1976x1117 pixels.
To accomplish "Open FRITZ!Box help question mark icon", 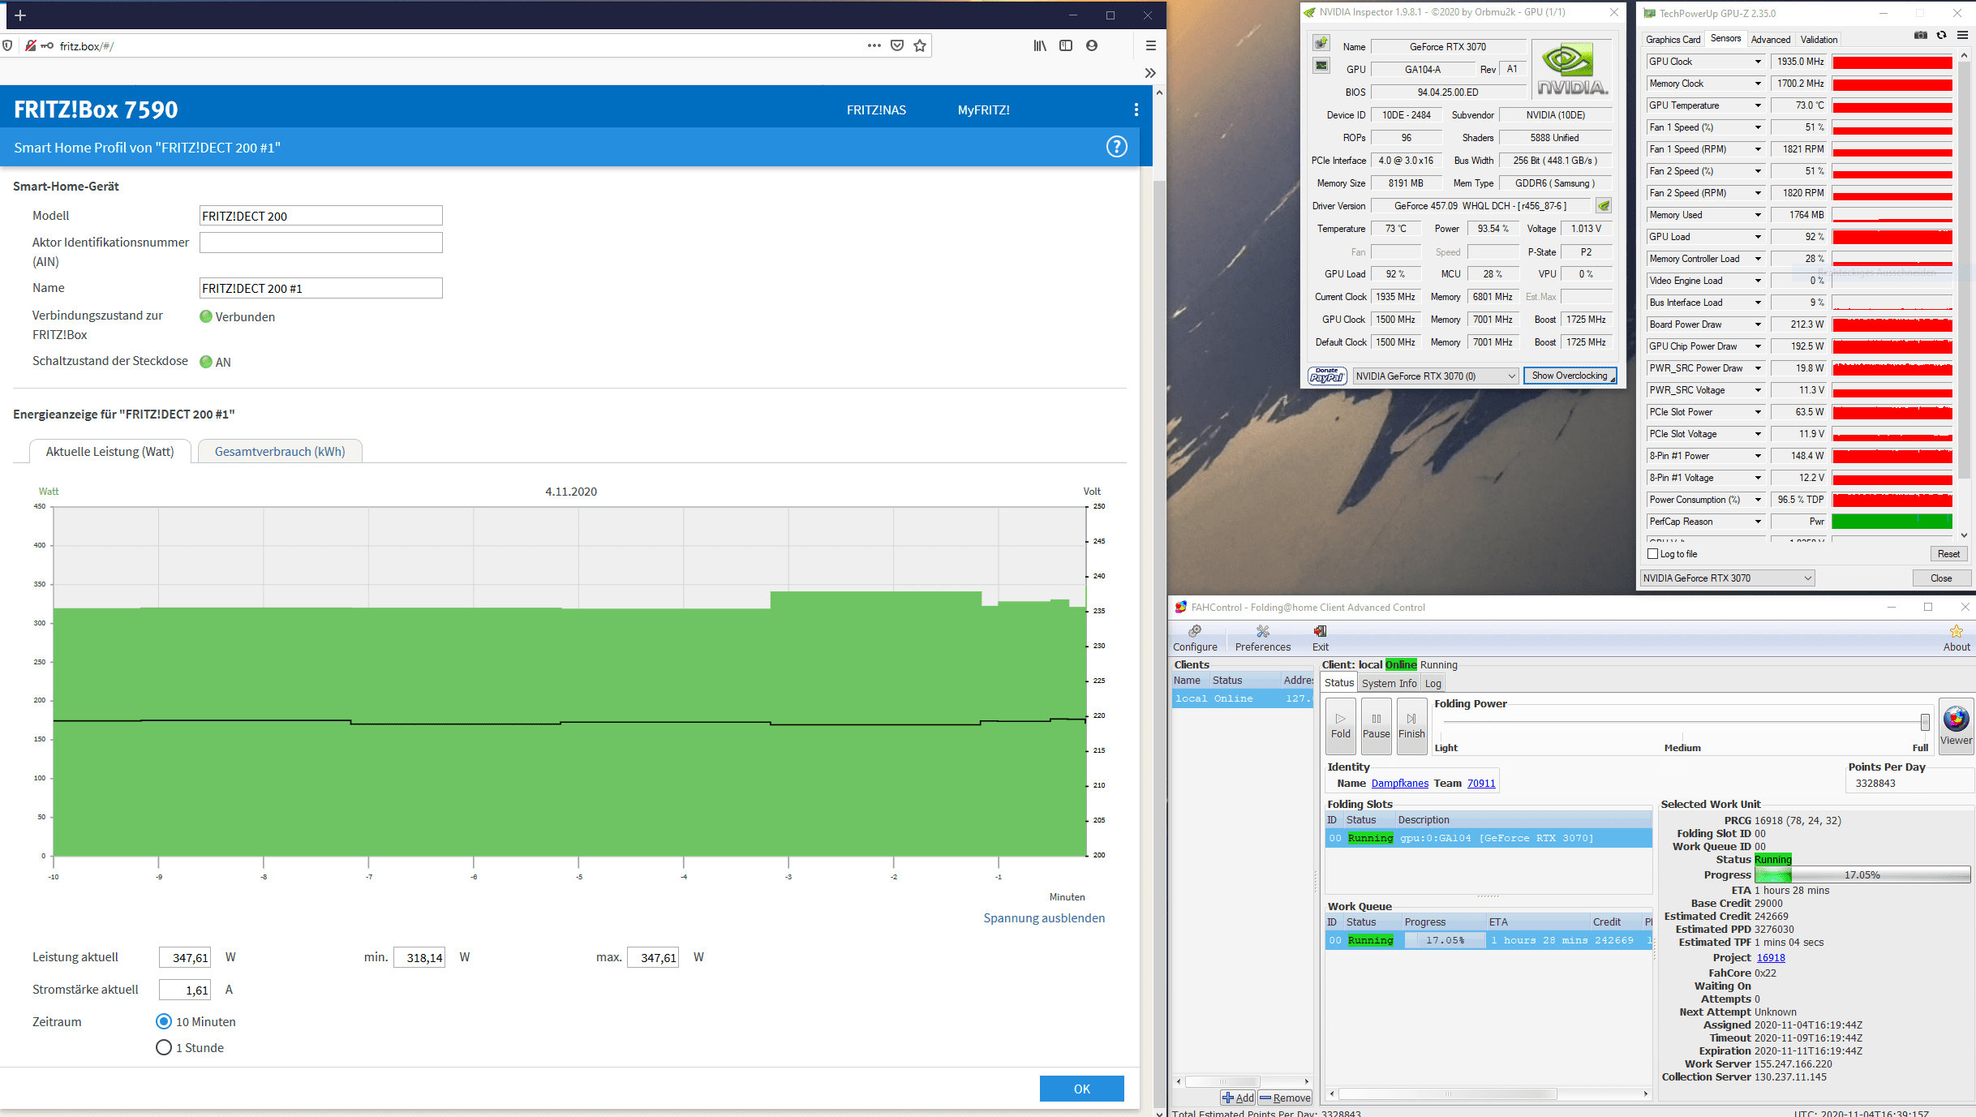I will (x=1117, y=147).
